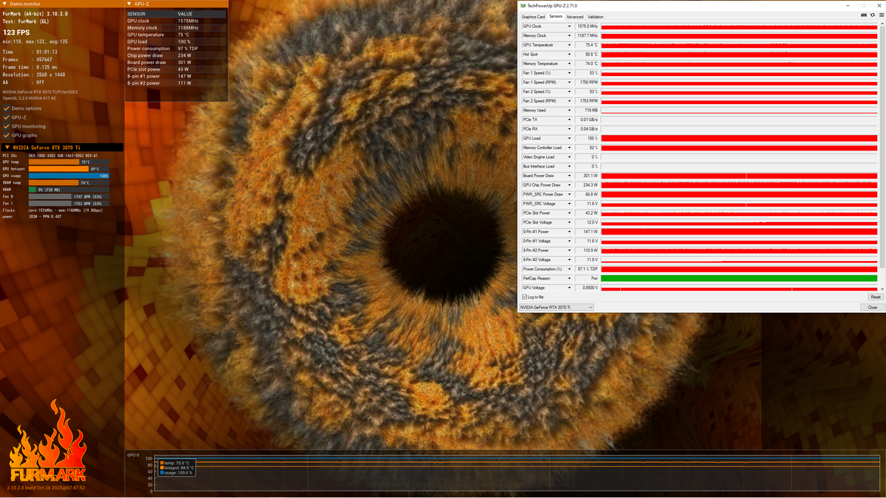Click the GPU Temperature sensor graph
This screenshot has height=498, width=886.
coord(739,45)
